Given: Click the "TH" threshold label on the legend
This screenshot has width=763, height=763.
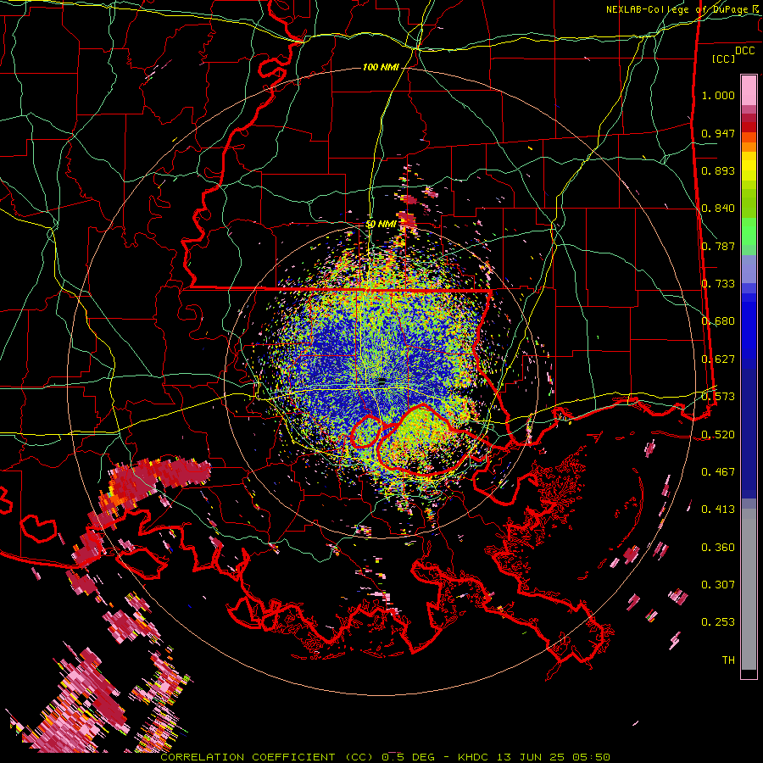Looking at the screenshot, I should click(x=728, y=660).
